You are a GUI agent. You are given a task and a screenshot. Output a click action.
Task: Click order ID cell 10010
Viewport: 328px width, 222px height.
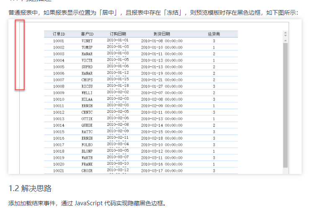tap(59, 100)
